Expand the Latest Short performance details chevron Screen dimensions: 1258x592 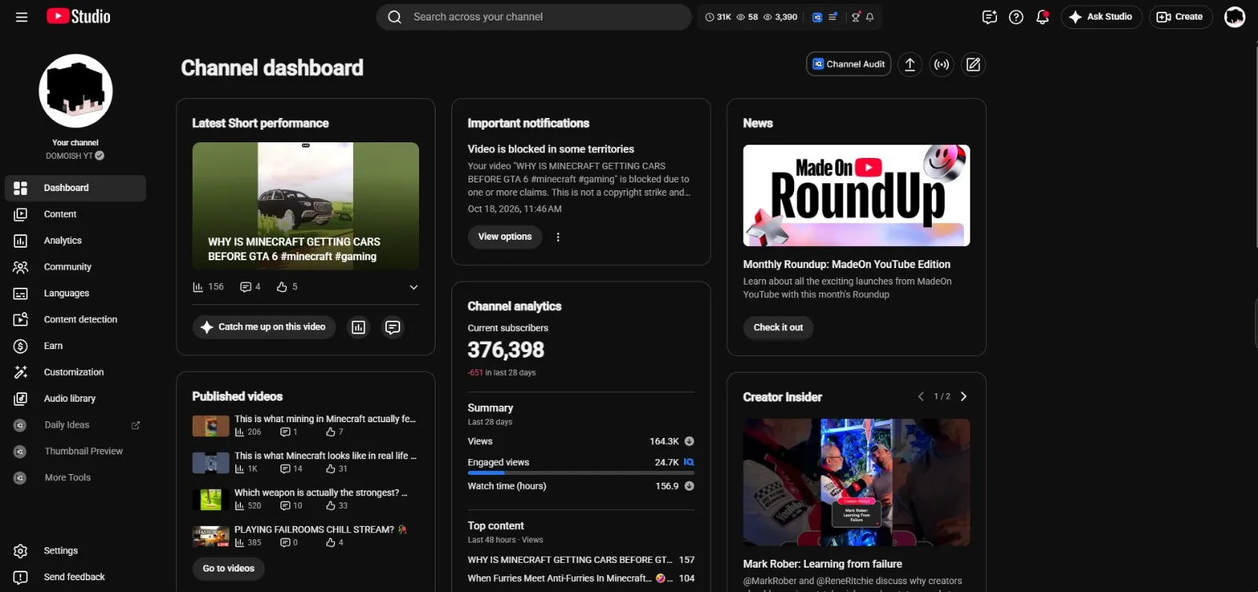tap(414, 287)
